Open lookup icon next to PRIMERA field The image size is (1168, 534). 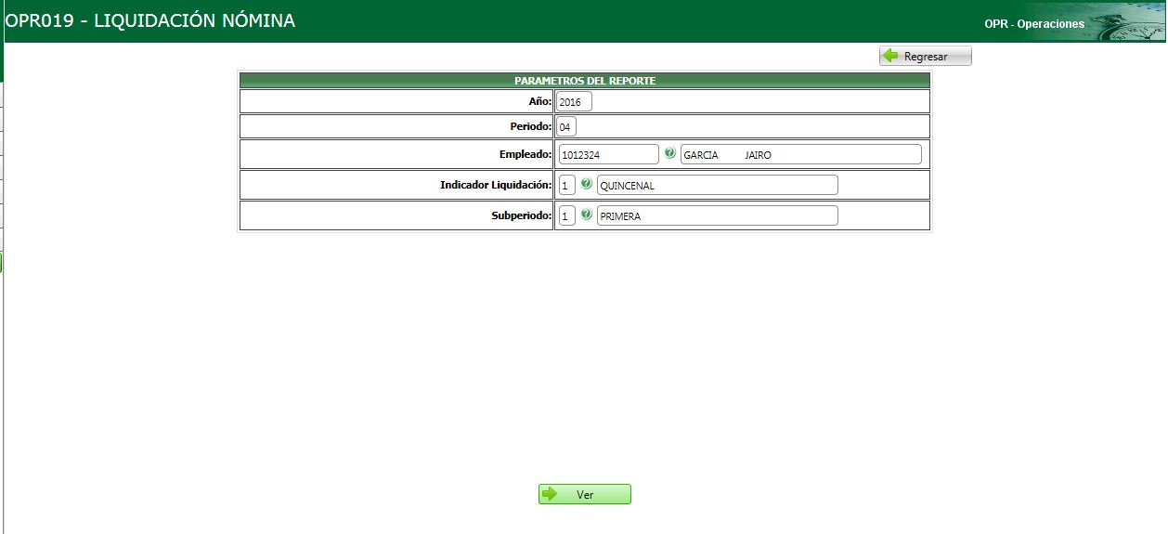[x=587, y=215]
